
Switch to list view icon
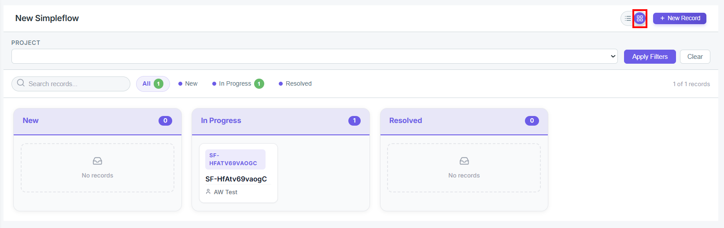(x=628, y=18)
